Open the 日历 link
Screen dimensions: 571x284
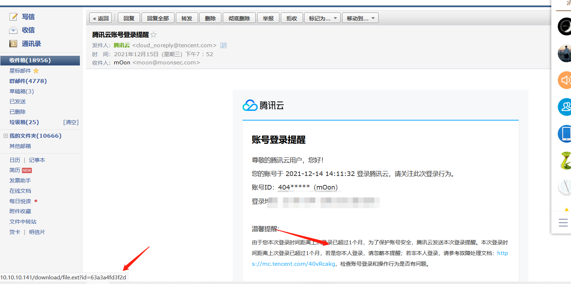tap(15, 160)
